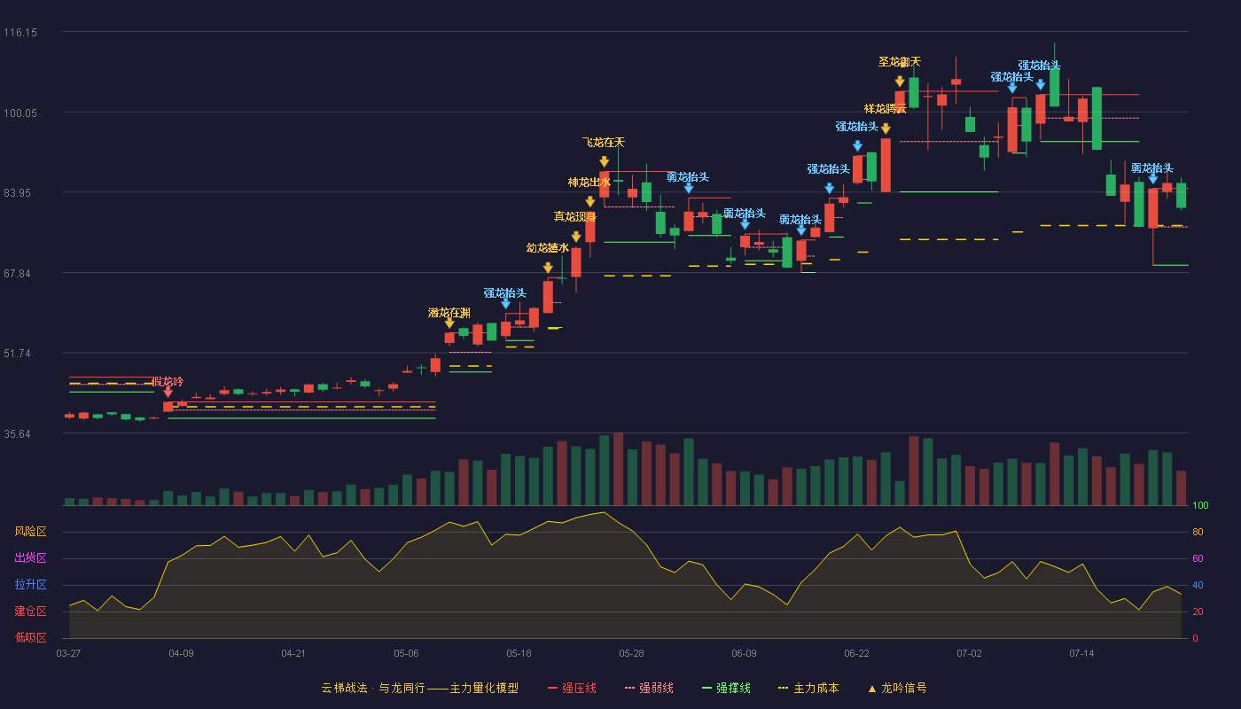Click the red 20 indicator scale value
This screenshot has width=1241, height=709.
(1197, 612)
